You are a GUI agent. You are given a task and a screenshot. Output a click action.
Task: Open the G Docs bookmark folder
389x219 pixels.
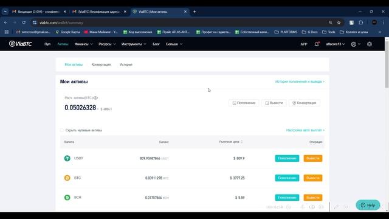[x=309, y=32]
